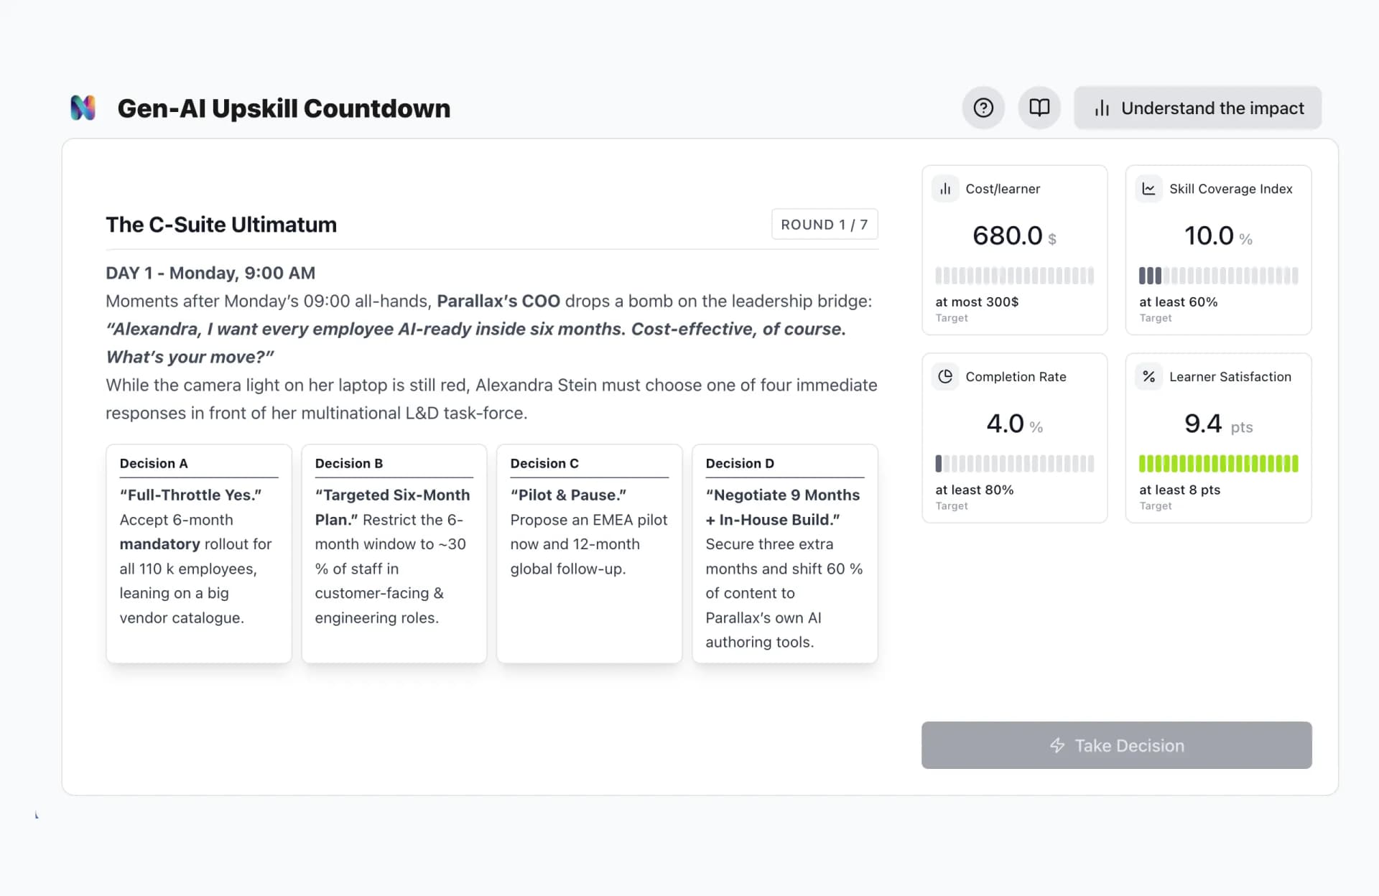Image resolution: width=1379 pixels, height=896 pixels.
Task: Click the Completion Rate 4.0 % value
Action: tap(1014, 424)
